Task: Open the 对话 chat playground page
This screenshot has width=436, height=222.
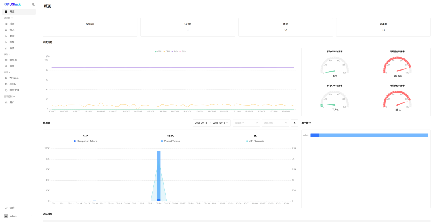Action: coord(12,24)
